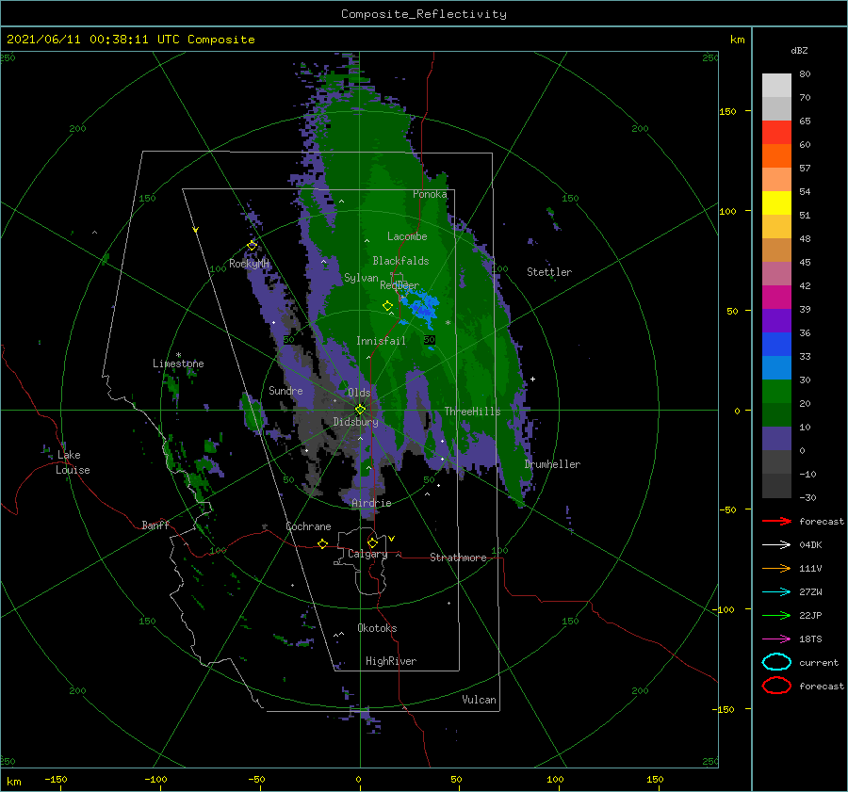
Task: Click the Ponoka label
Action: coord(430,194)
